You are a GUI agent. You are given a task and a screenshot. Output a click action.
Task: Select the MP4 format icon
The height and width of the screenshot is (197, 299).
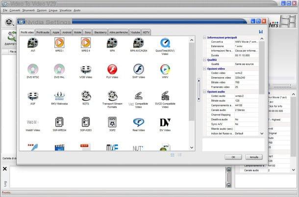(112, 43)
